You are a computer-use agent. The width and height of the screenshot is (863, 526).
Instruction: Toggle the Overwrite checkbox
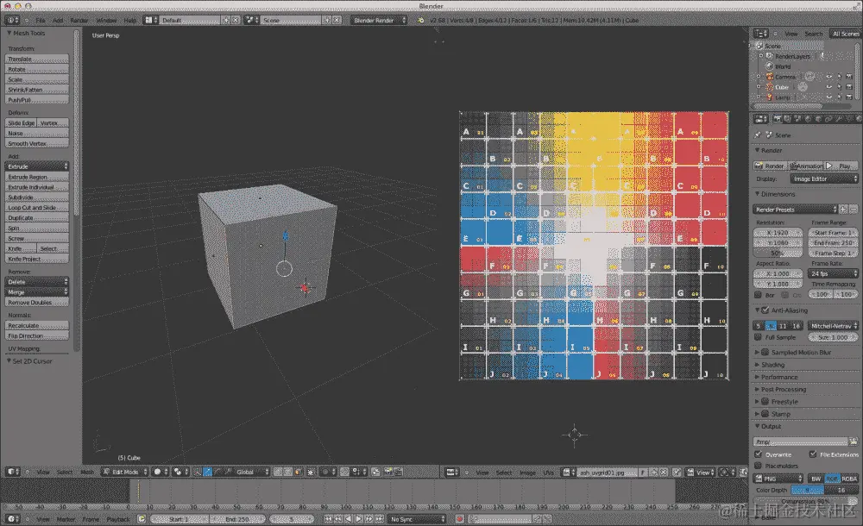[x=759, y=454]
